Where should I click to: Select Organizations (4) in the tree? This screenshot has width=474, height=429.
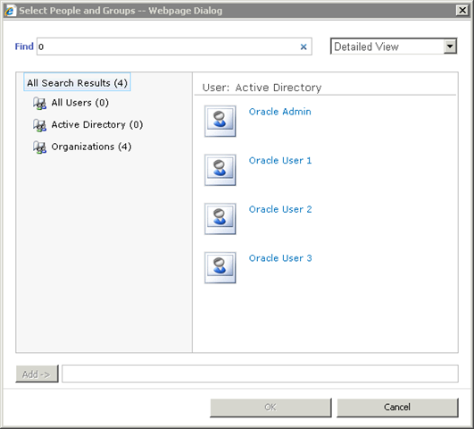(x=91, y=147)
